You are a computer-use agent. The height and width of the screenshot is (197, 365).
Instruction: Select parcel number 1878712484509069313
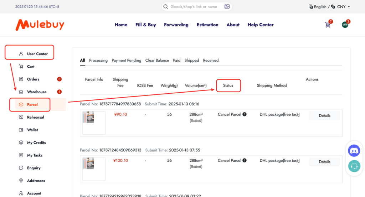click(120, 150)
